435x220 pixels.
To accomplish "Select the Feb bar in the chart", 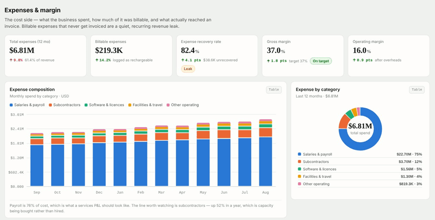I will click(x=141, y=157).
